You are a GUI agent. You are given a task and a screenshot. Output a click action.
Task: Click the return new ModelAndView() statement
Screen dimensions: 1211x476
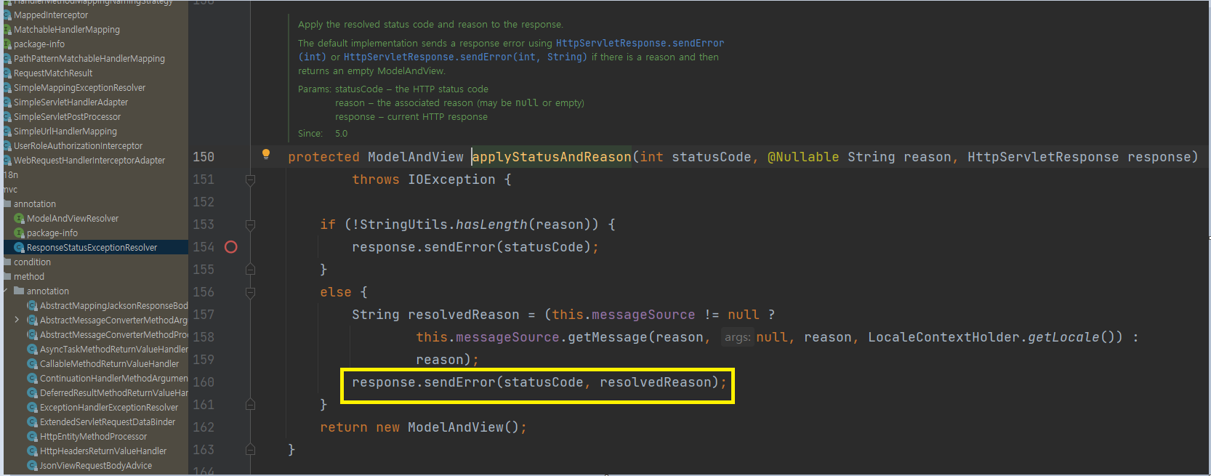click(423, 427)
